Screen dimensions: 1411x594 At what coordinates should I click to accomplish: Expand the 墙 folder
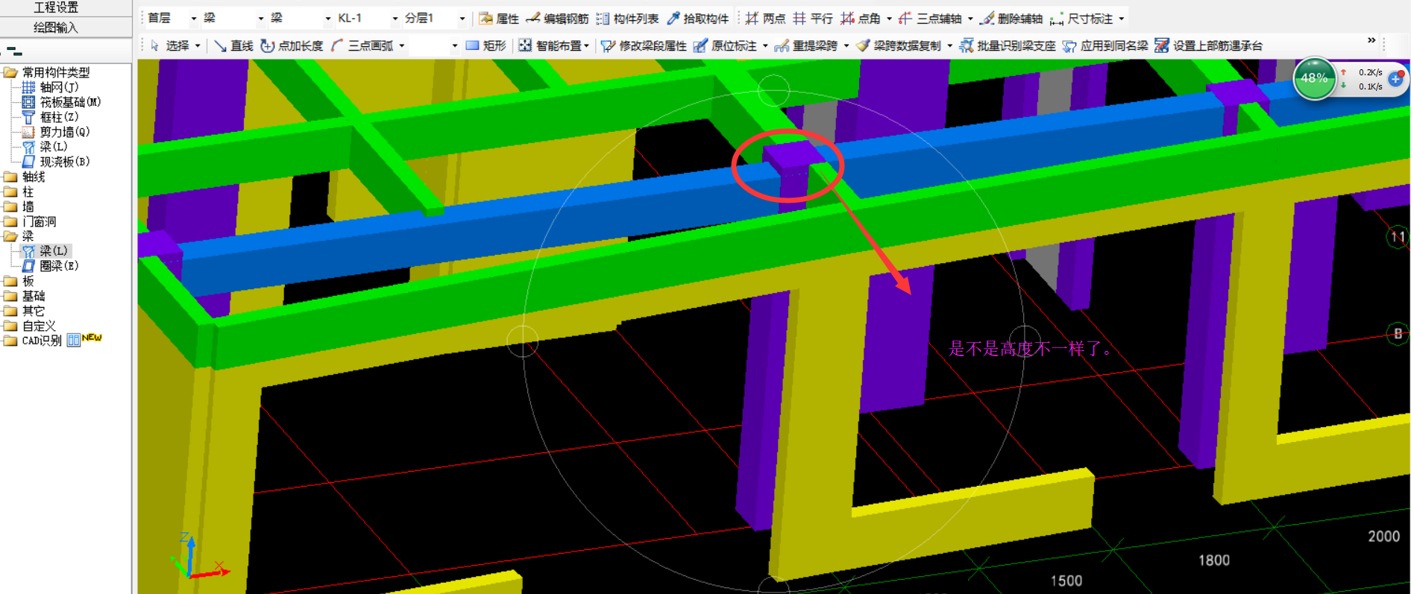(x=19, y=206)
